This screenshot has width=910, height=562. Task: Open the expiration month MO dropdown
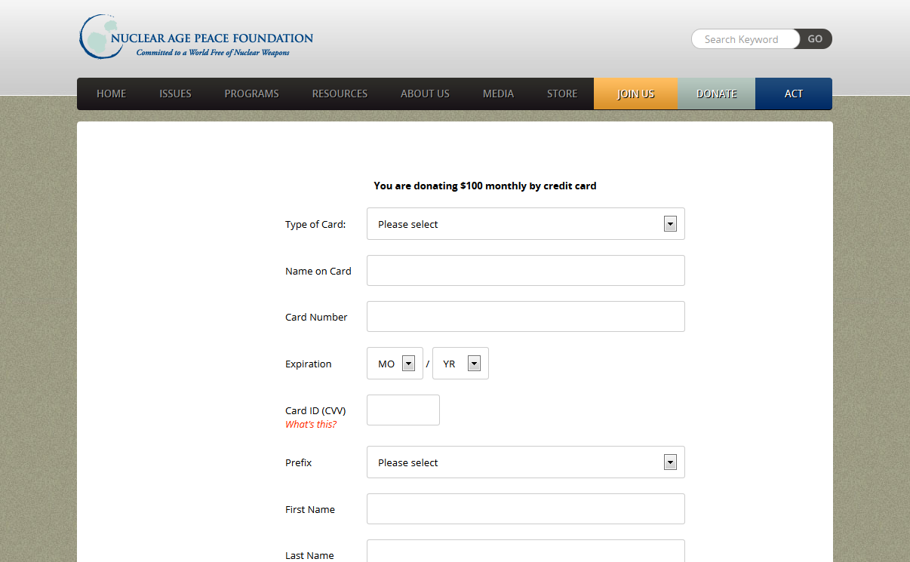tap(395, 364)
